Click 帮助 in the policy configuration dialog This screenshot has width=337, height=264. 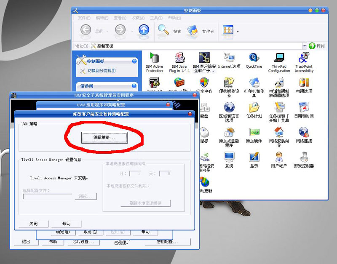click(x=67, y=224)
